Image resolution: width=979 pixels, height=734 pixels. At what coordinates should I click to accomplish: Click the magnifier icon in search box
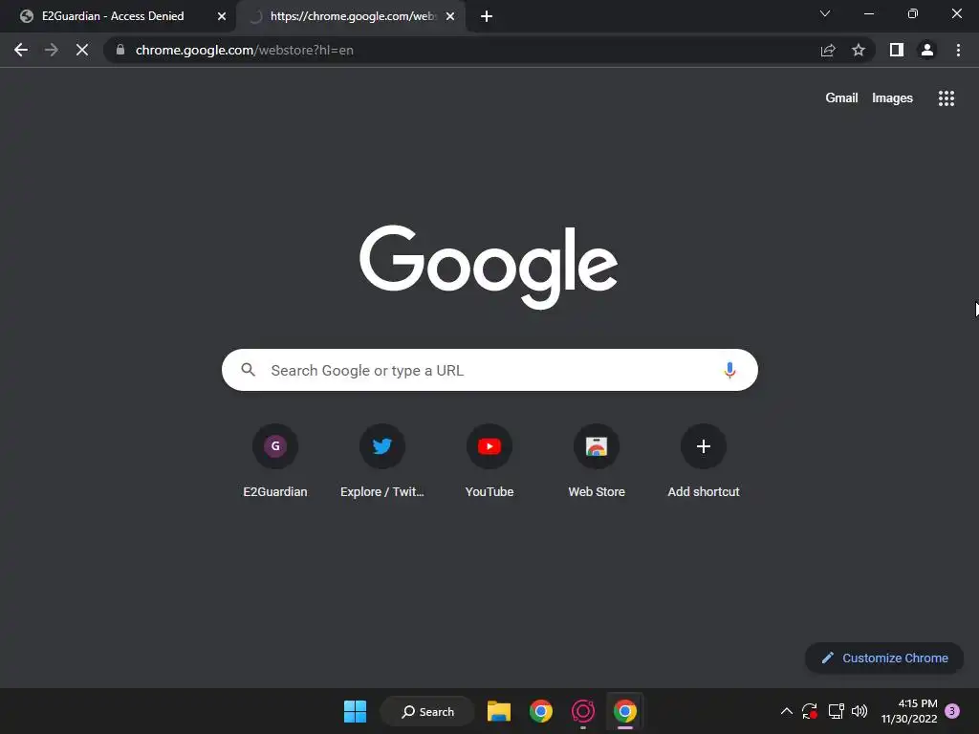click(x=248, y=370)
